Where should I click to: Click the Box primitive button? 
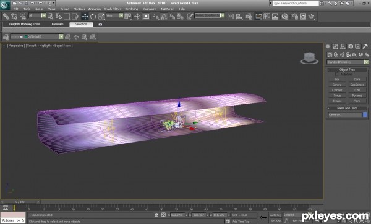(337, 80)
